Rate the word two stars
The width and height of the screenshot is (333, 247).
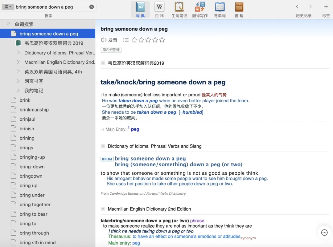coord(141,40)
